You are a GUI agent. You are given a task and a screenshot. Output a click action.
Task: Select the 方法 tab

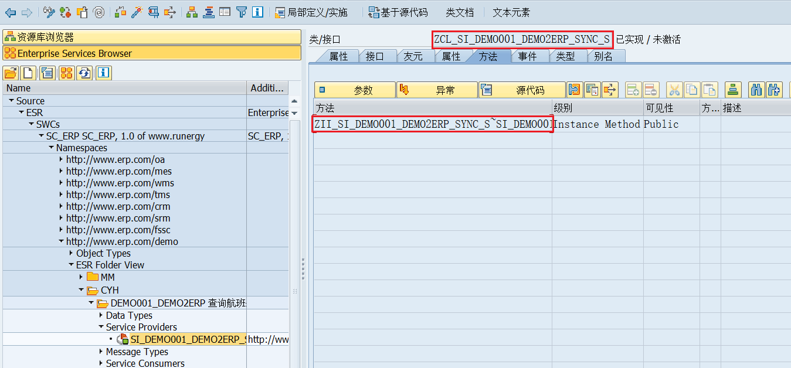click(488, 56)
